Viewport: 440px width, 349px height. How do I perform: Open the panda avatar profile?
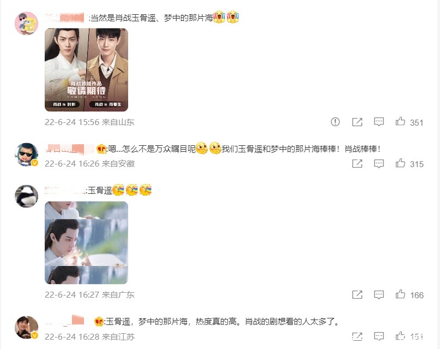[26, 196]
